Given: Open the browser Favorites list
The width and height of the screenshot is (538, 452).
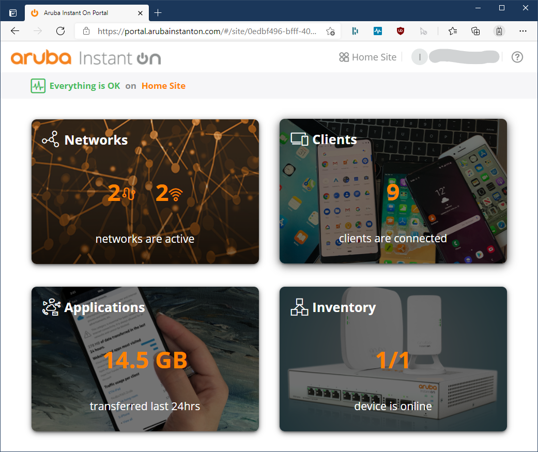Looking at the screenshot, I should 453,31.
